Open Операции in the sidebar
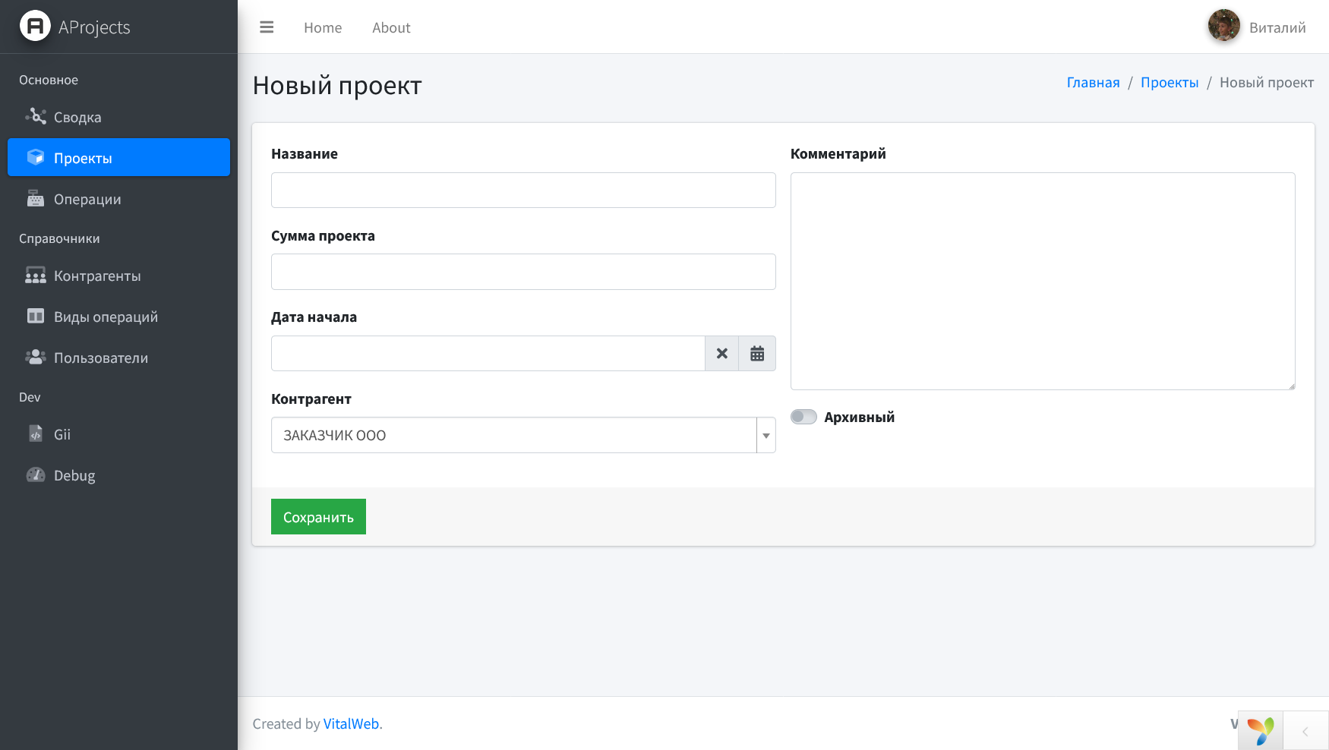1329x750 pixels. tap(118, 199)
